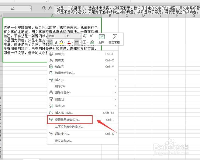Click the select-all corner of the sheet

[1, 16]
